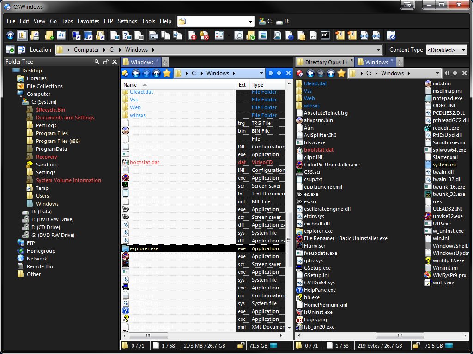Refresh the folder view with the toolbar icon

tap(61, 35)
